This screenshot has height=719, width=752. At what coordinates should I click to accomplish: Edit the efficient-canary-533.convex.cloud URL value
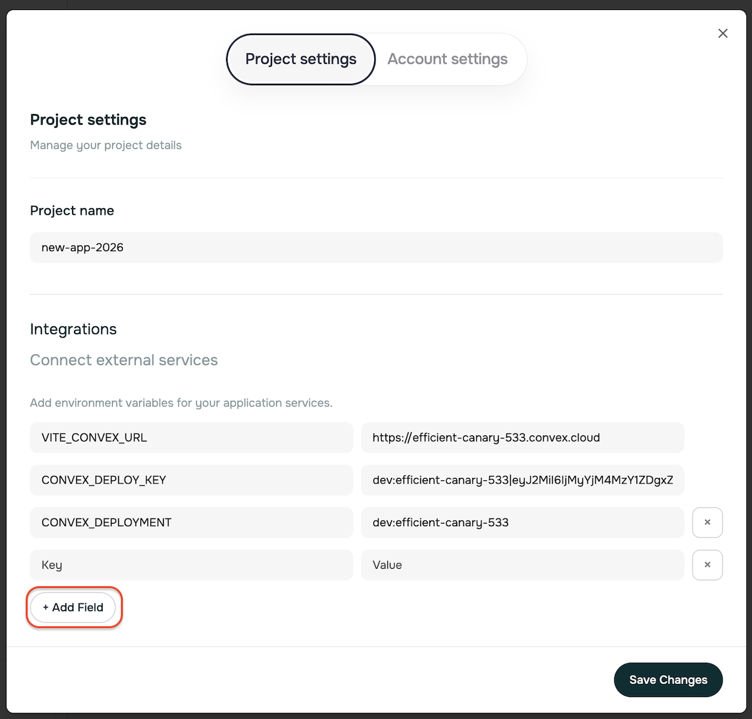click(523, 437)
